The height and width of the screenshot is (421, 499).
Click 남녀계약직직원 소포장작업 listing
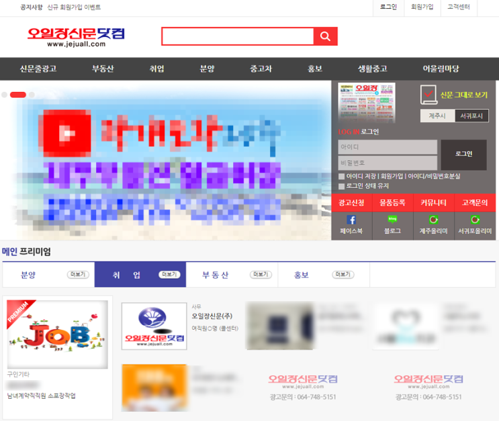tap(41, 396)
